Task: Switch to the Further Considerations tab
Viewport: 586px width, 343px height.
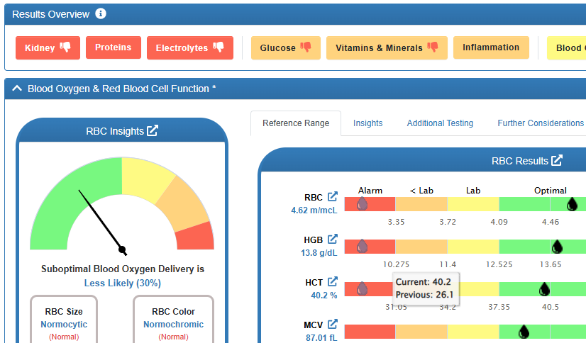Action: point(541,123)
